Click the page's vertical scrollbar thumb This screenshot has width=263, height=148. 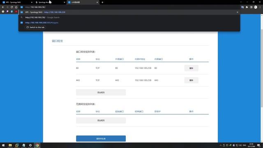pos(262,68)
